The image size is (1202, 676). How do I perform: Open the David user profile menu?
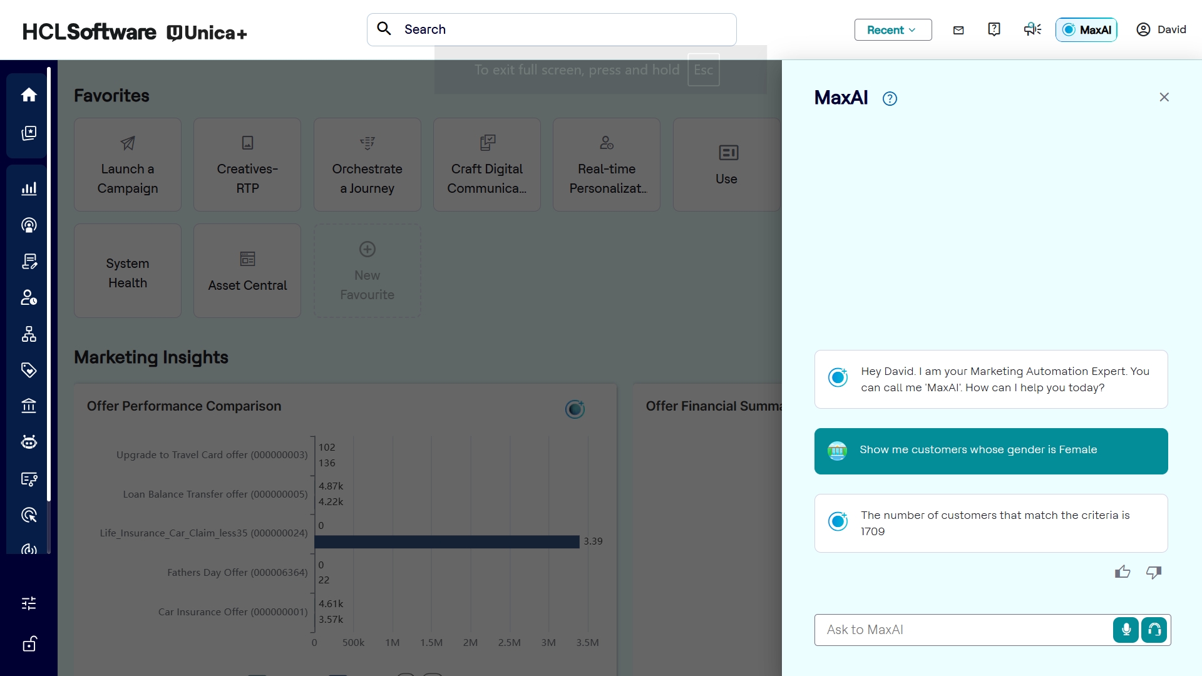point(1161,30)
